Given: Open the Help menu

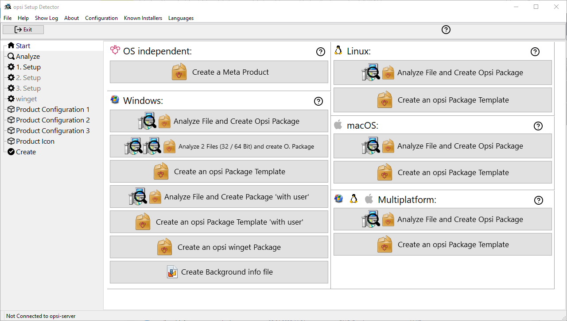Looking at the screenshot, I should (23, 18).
